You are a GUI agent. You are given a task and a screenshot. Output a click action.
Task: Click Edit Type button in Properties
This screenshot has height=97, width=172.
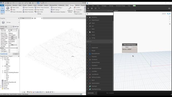(16, 27)
